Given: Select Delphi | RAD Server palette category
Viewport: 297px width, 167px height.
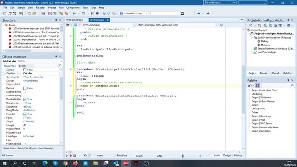Looking at the screenshot, I should (262, 123).
